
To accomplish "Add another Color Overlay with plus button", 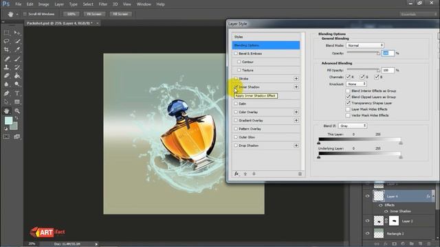I will (296, 112).
